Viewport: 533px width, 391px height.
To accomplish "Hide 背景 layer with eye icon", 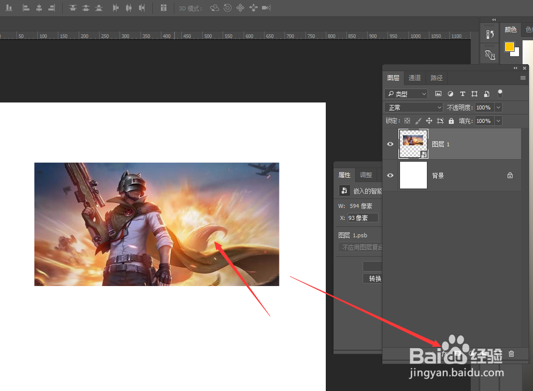I will click(x=390, y=175).
